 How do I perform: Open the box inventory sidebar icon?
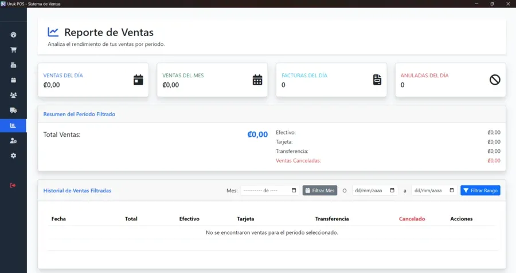pos(13,80)
